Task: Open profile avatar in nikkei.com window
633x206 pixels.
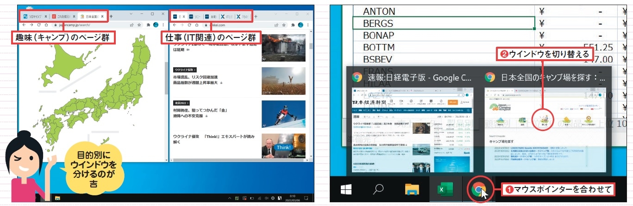Action: (301, 25)
